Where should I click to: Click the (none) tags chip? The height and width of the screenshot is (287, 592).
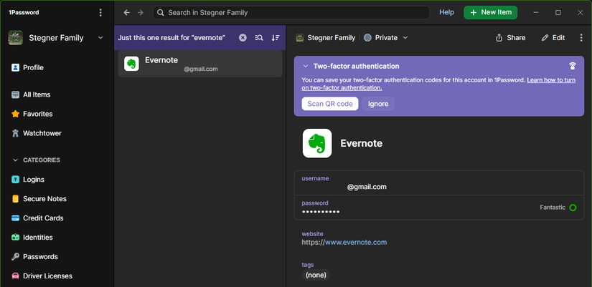(x=316, y=275)
